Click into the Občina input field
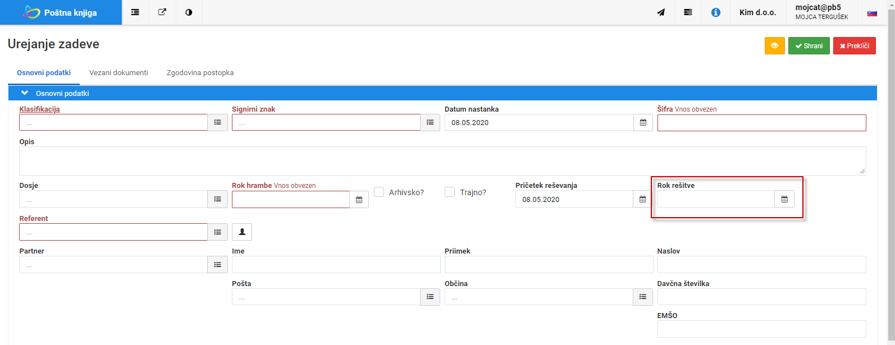The height and width of the screenshot is (345, 895). click(x=539, y=297)
